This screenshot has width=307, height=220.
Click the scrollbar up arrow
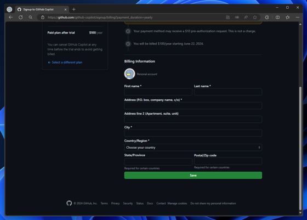pos(300,24)
